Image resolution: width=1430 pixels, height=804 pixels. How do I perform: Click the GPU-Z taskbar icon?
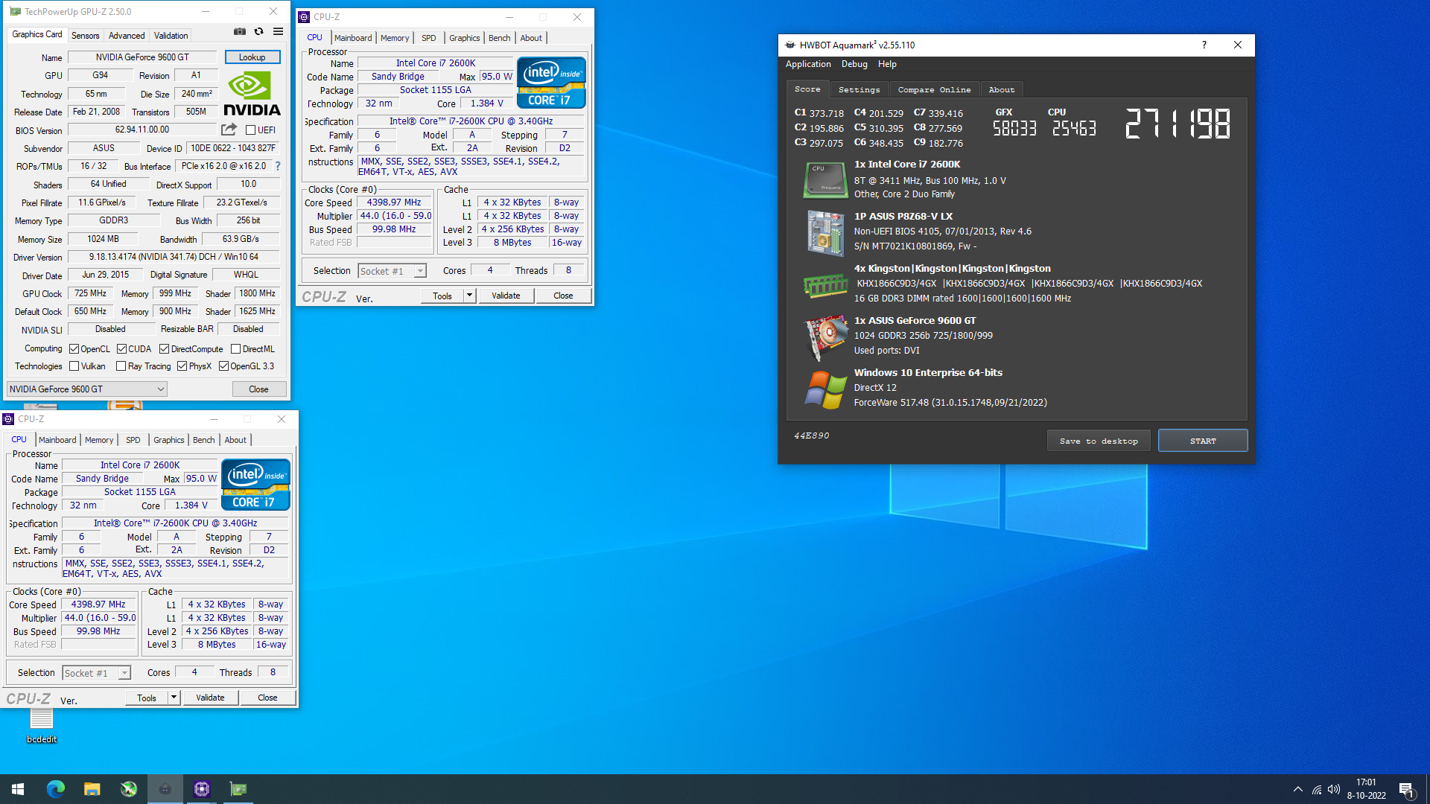pyautogui.click(x=238, y=789)
